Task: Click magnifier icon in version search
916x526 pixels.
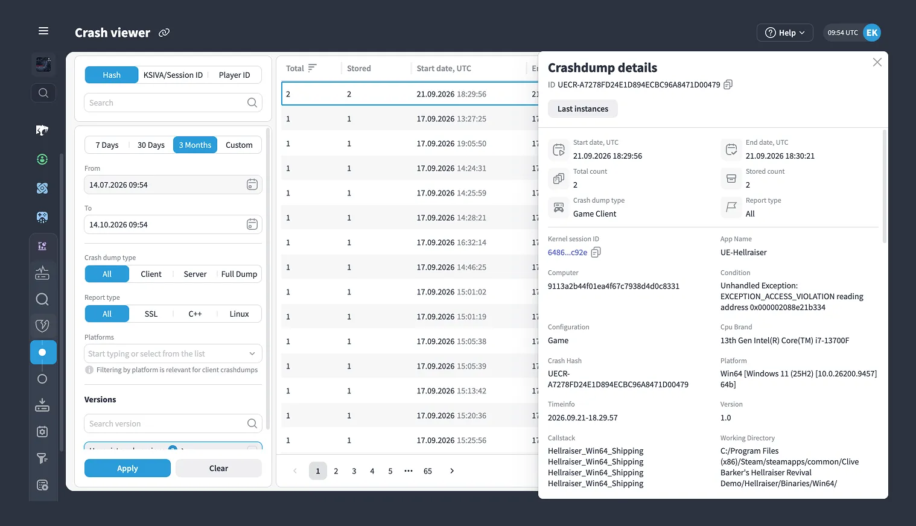Action: [252, 423]
